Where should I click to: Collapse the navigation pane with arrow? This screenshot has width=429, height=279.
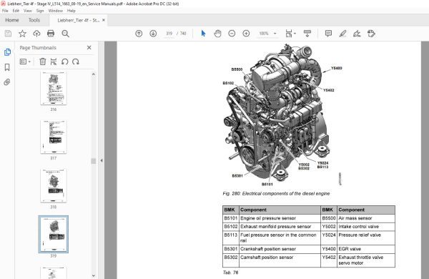pyautogui.click(x=102, y=160)
